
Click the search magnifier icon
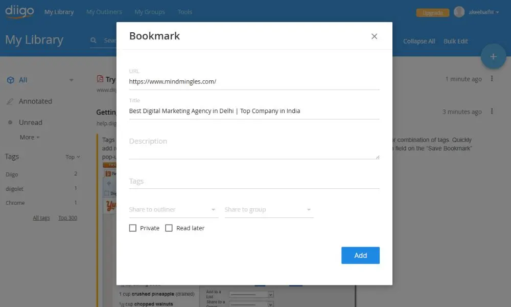pos(93,40)
